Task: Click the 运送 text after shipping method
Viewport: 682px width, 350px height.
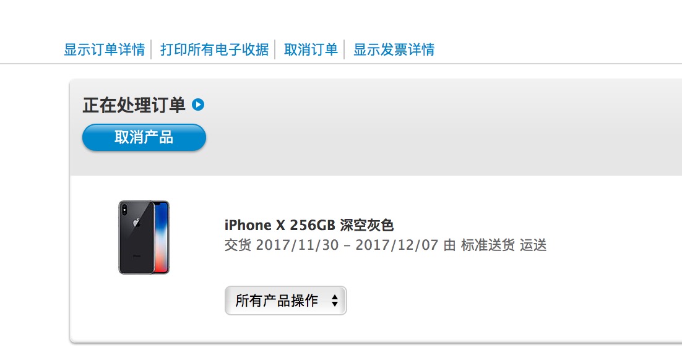Action: coord(533,245)
